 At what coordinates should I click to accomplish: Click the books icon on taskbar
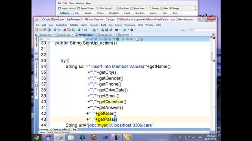click(82, 137)
